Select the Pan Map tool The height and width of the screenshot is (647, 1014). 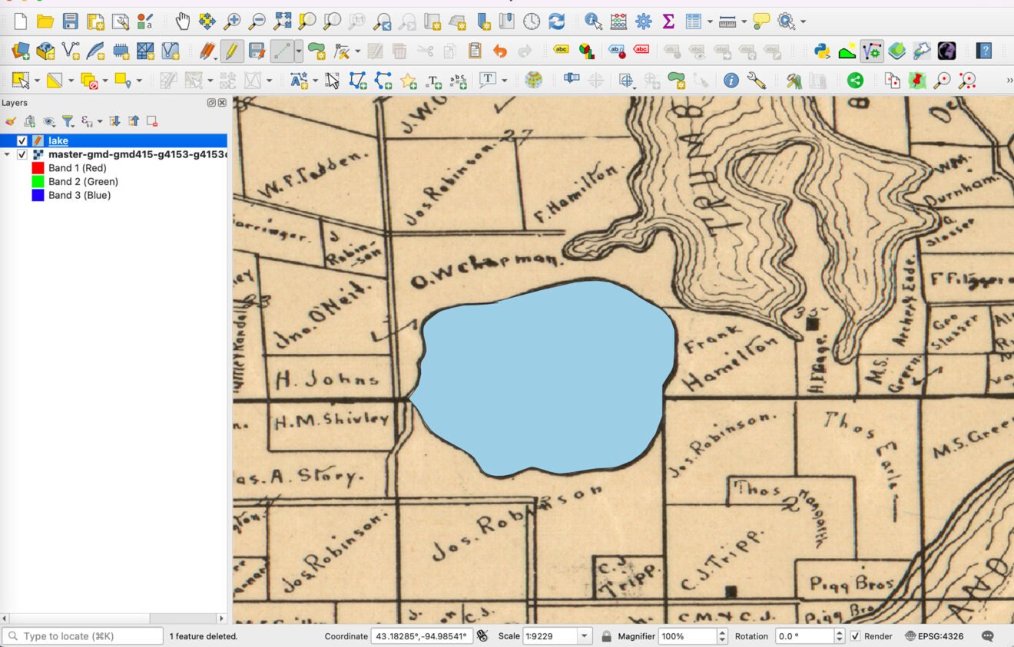pos(183,21)
